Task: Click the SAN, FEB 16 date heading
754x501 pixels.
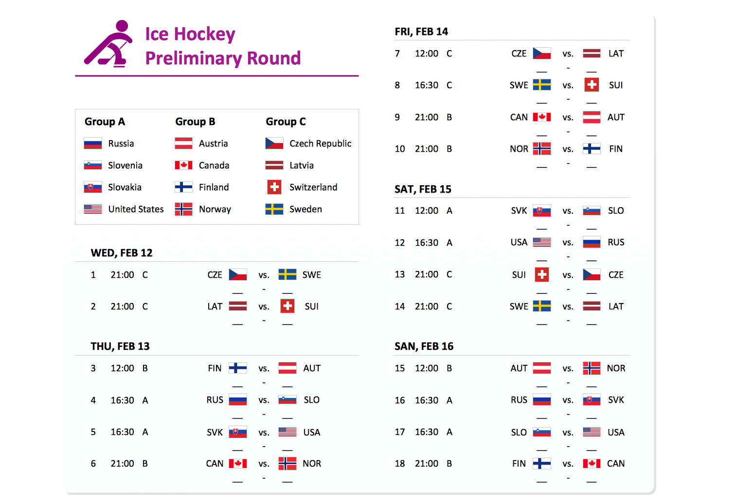Action: click(424, 346)
